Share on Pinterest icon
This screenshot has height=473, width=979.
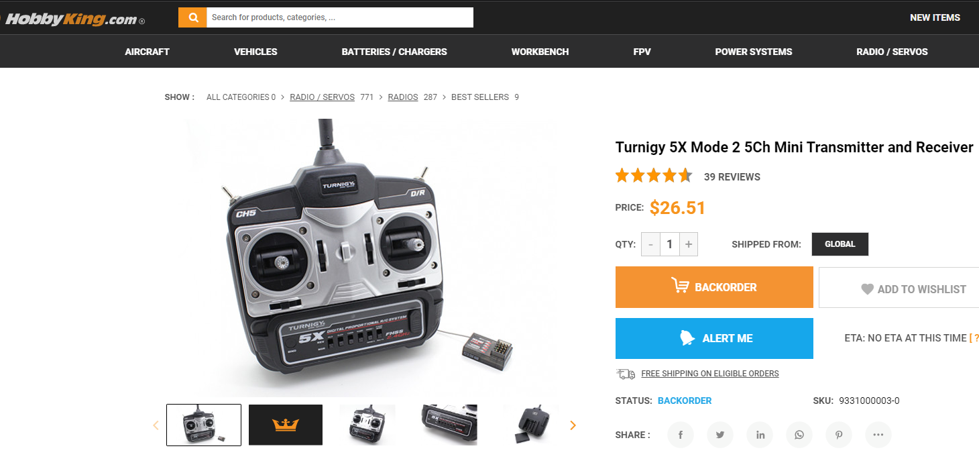pyautogui.click(x=839, y=435)
